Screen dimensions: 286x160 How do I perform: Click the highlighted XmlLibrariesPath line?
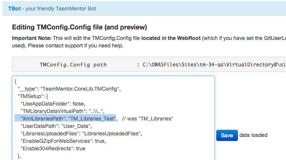point(66,119)
